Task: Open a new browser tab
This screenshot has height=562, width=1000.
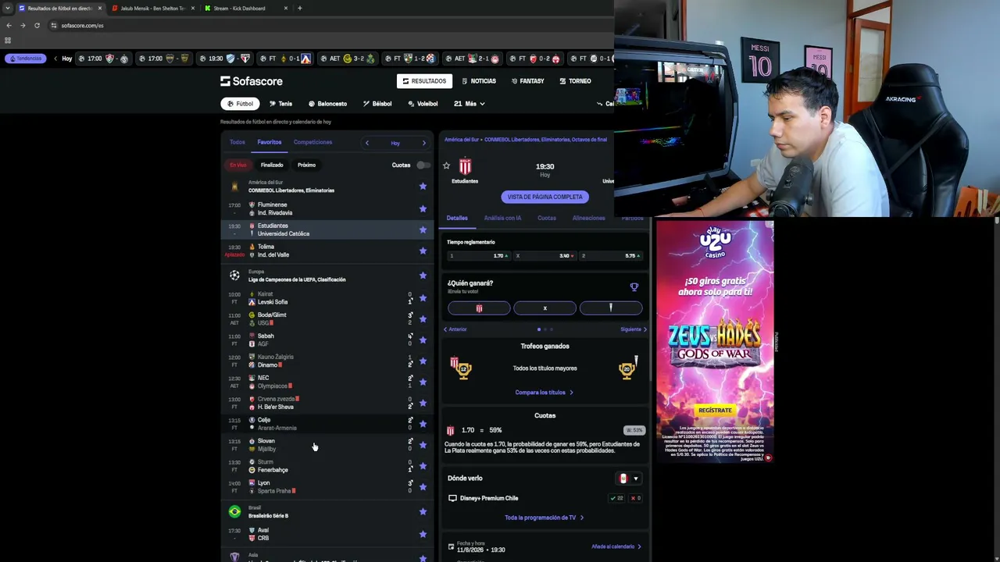Action: click(299, 8)
